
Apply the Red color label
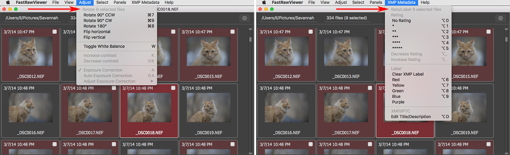tap(396, 80)
